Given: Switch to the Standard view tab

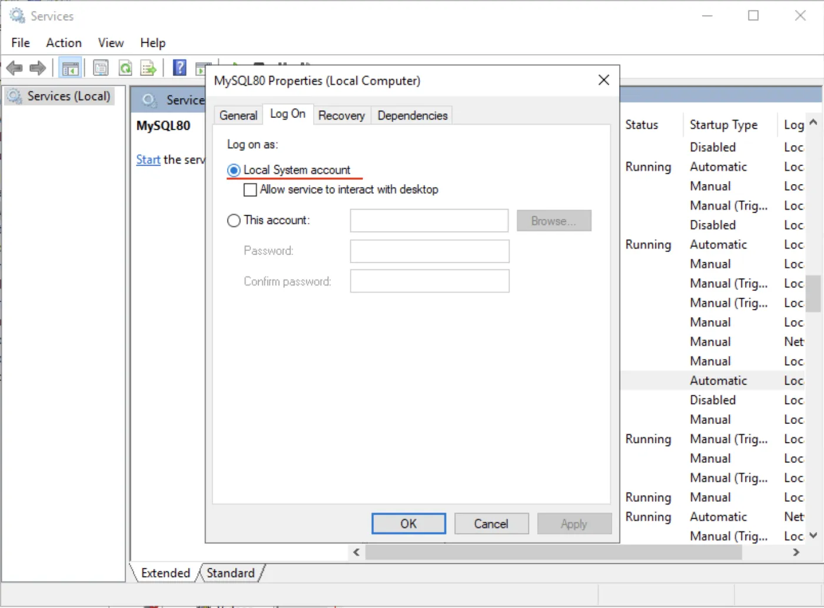Looking at the screenshot, I should 231,573.
